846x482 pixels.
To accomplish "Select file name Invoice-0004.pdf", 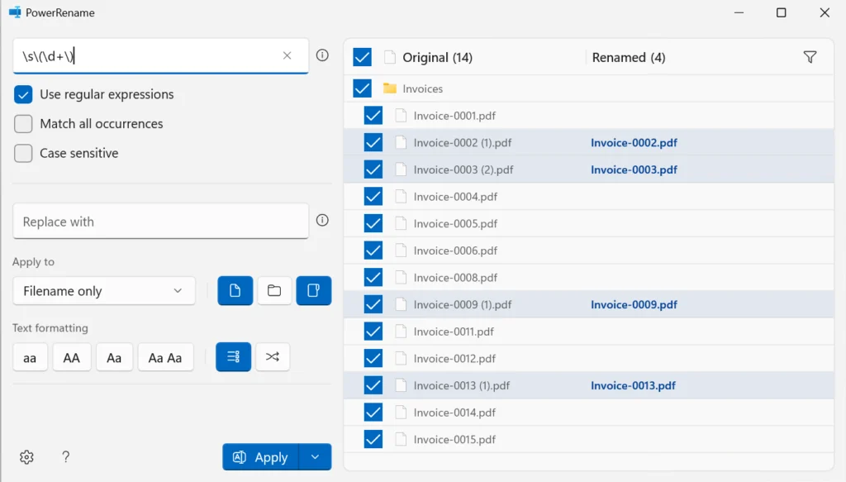I will click(455, 197).
